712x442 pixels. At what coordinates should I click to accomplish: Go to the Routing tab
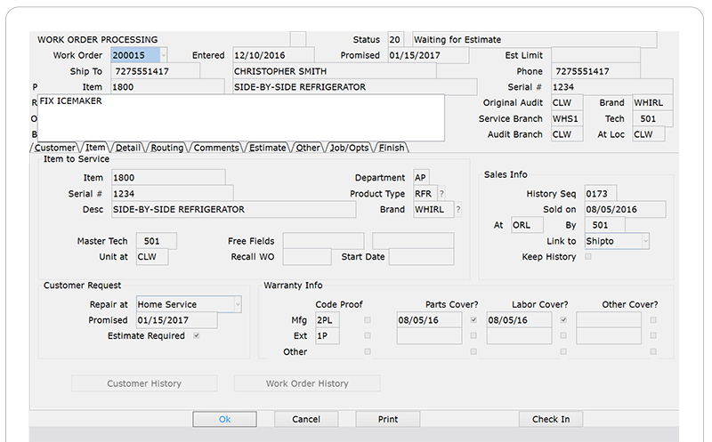[167, 148]
